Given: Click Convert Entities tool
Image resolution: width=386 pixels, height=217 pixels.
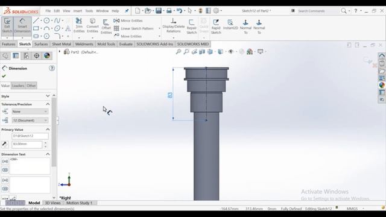Looking at the screenshot, I should [92, 25].
